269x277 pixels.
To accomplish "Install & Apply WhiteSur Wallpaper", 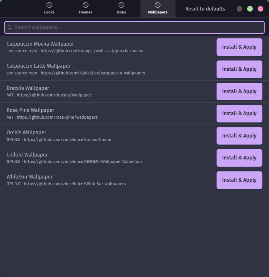I will click(x=239, y=180).
